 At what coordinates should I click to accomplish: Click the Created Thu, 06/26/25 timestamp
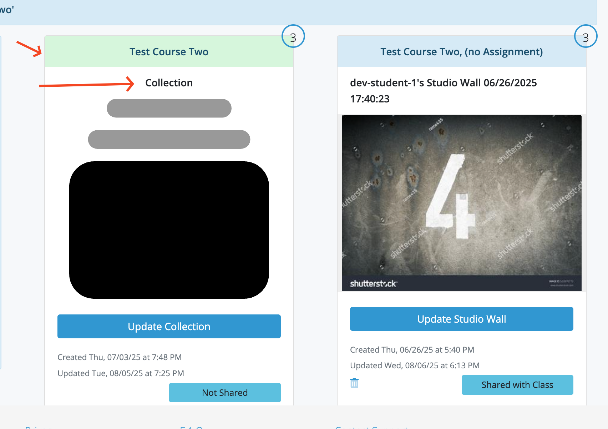[412, 350]
